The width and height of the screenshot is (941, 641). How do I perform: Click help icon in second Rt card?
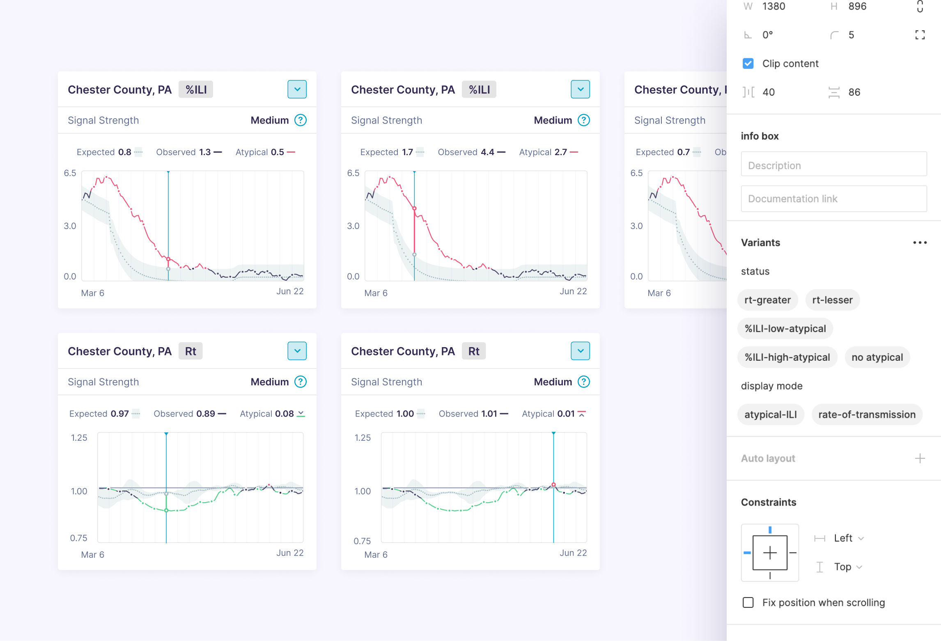(x=583, y=382)
